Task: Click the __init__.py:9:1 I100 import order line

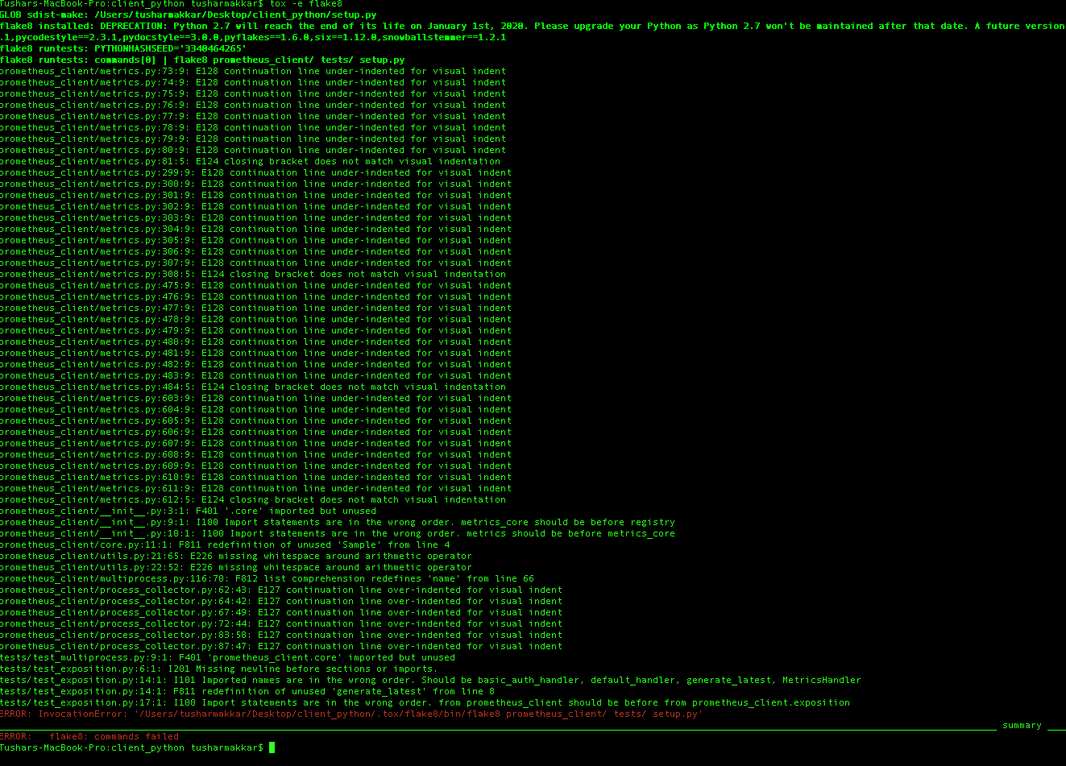Action: (338, 523)
